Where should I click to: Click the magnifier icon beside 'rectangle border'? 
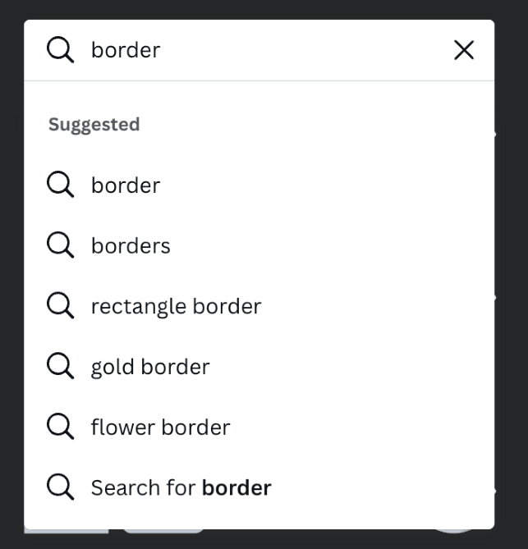tap(60, 305)
